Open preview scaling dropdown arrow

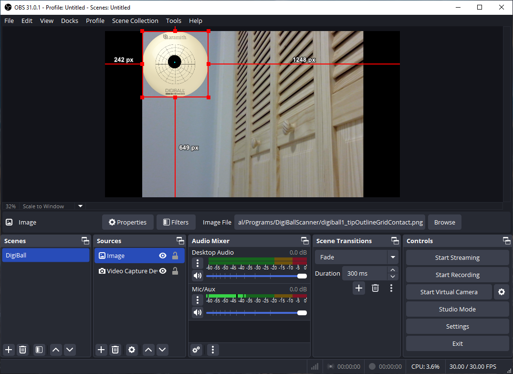point(80,206)
